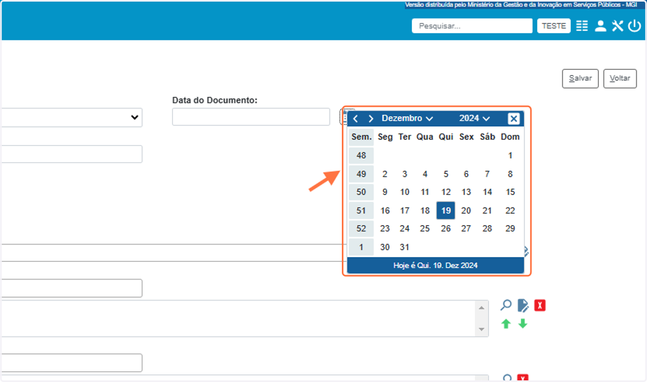The image size is (647, 382).
Task: Select day 1 under Dom column
Action: pos(510,156)
